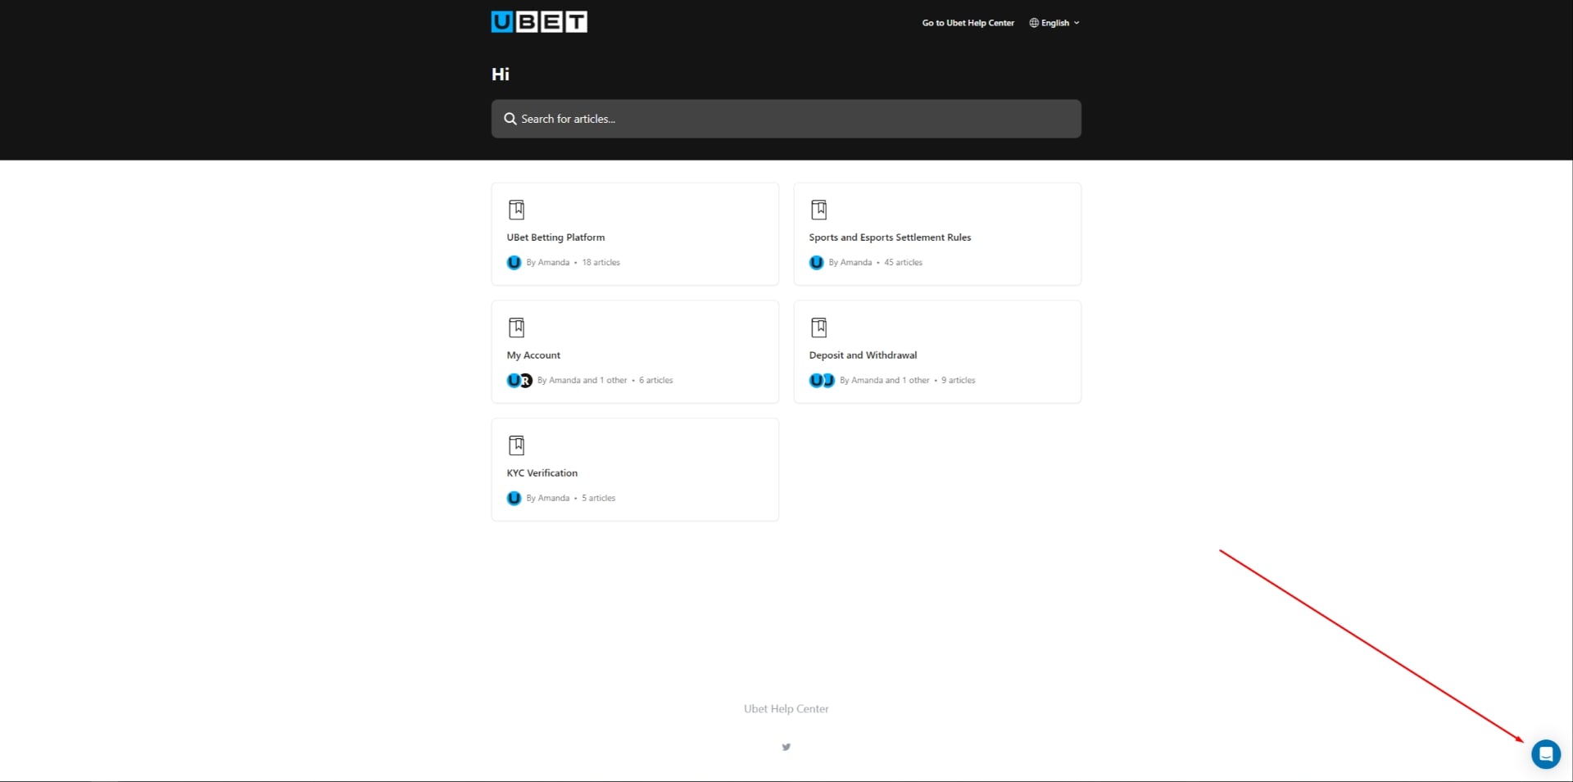Click Amanda's avatar under UBet Betting Platform
This screenshot has height=782, width=1573.
click(x=514, y=263)
